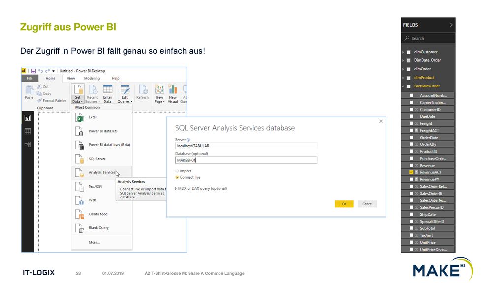Switch to the Modeling ribbon tab
504x283 pixels.
92,78
